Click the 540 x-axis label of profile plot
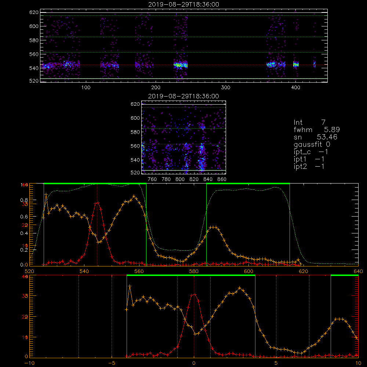The height and width of the screenshot is (367, 367). tap(84, 271)
